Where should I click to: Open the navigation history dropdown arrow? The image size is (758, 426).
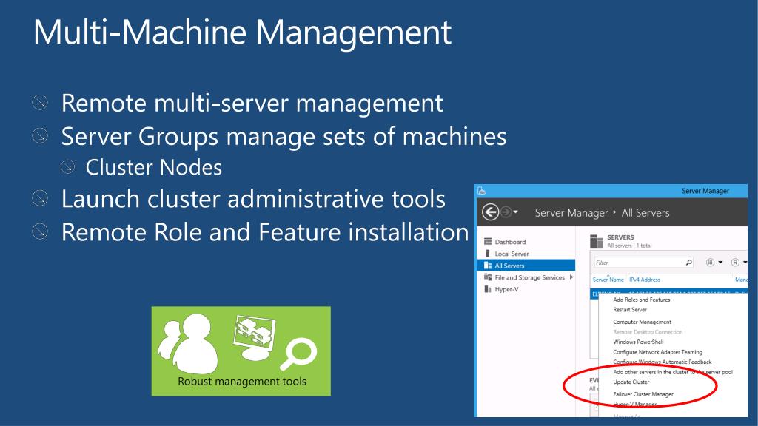[x=516, y=212]
